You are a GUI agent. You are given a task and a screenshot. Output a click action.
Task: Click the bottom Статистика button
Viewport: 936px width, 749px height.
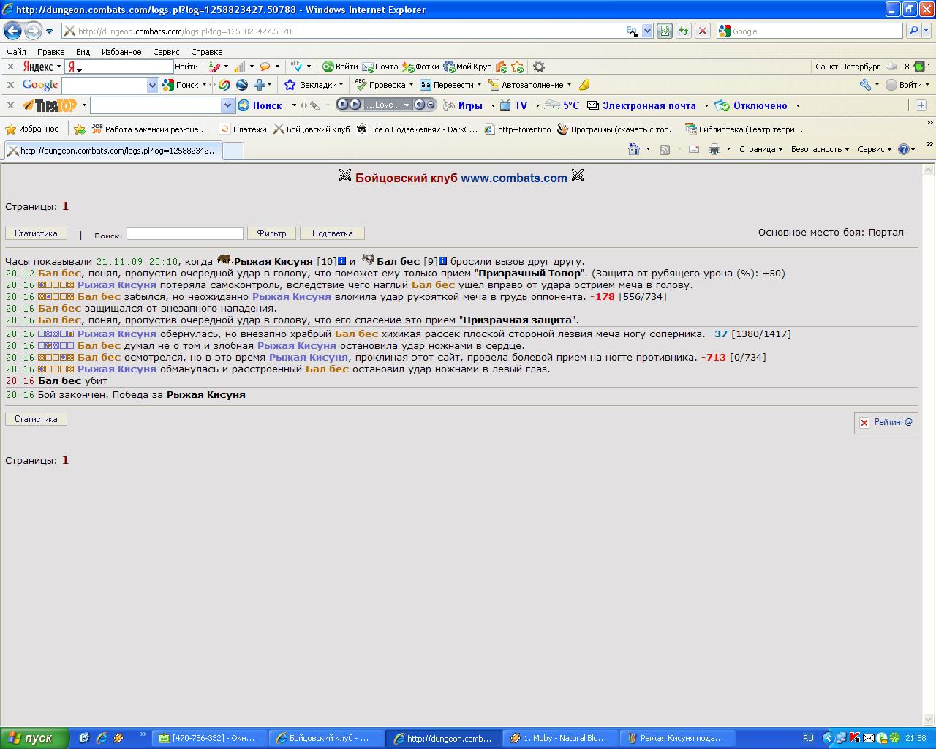click(x=36, y=419)
